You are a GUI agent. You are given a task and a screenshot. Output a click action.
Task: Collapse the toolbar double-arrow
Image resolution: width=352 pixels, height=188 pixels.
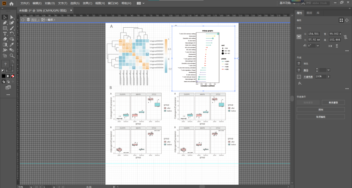tap(2, 8)
